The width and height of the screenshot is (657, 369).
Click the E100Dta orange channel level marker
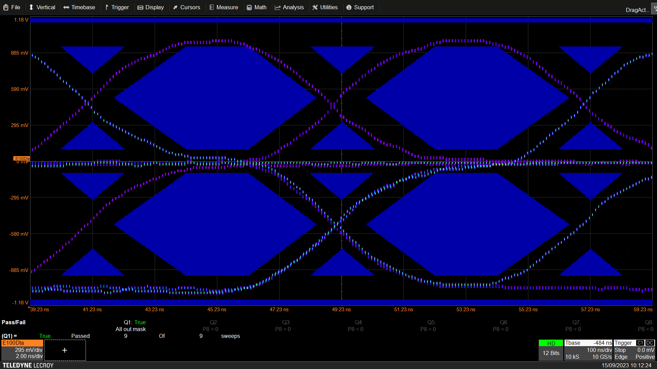pyautogui.click(x=22, y=159)
